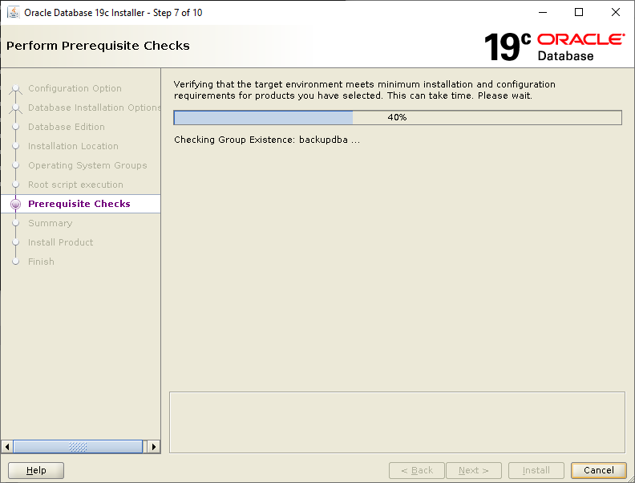Screen dimensions: 635x483
Task: Cancel the Oracle installation
Action: point(599,470)
